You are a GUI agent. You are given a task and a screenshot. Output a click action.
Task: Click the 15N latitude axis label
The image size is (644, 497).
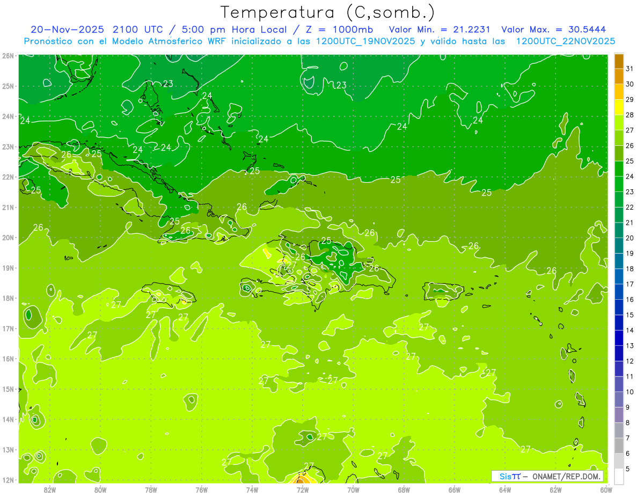(x=8, y=389)
